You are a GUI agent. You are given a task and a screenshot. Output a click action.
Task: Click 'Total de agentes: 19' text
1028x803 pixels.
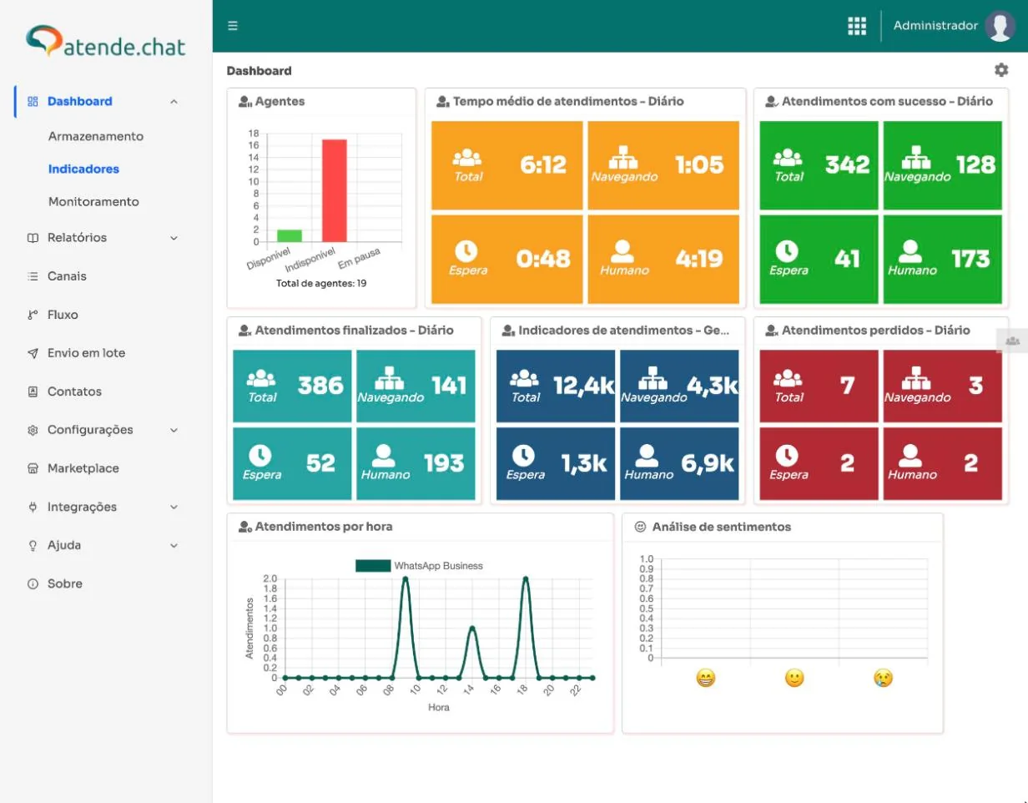tap(321, 283)
